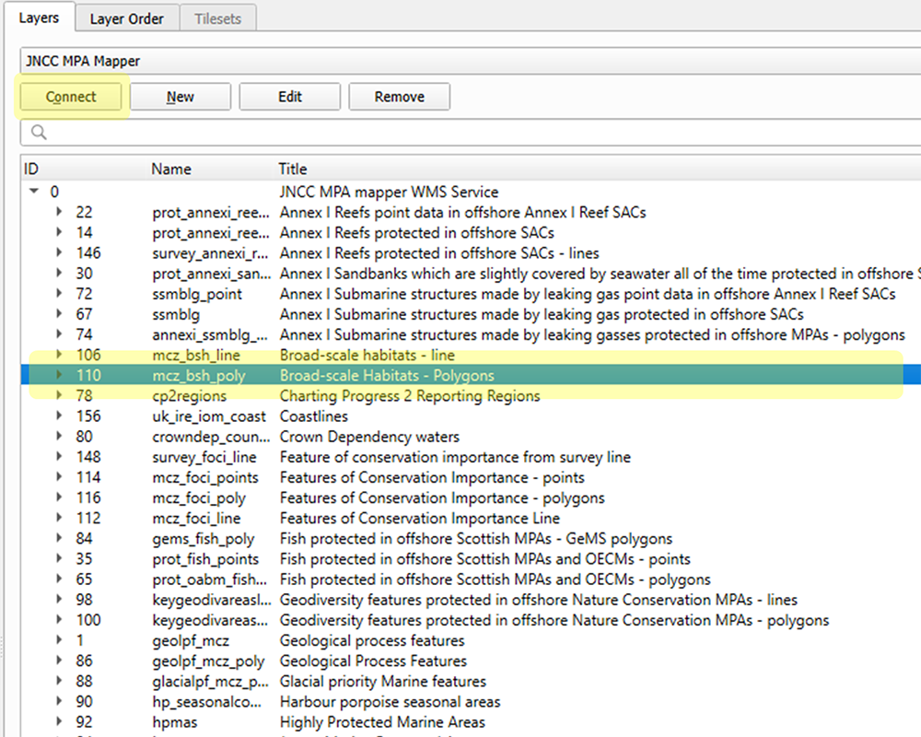
Task: Expand the hpmas layer entry
Action: coord(59,722)
